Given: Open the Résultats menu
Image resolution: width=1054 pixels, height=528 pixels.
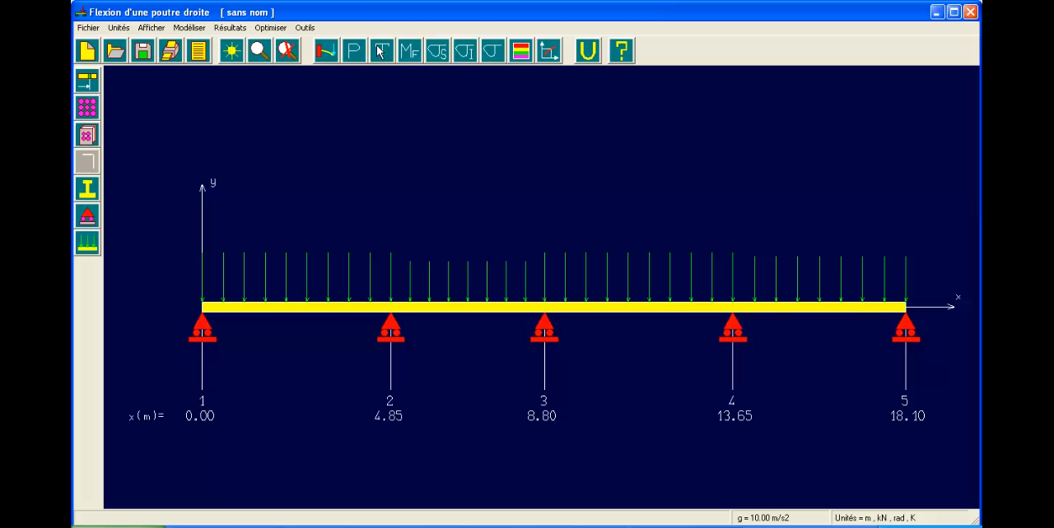Looking at the screenshot, I should pyautogui.click(x=230, y=27).
